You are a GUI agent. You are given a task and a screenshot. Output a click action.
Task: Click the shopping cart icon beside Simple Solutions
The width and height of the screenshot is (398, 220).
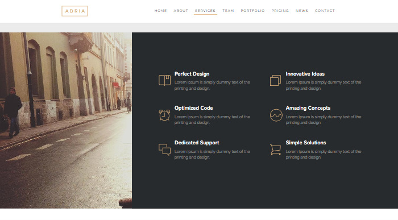coord(275,150)
